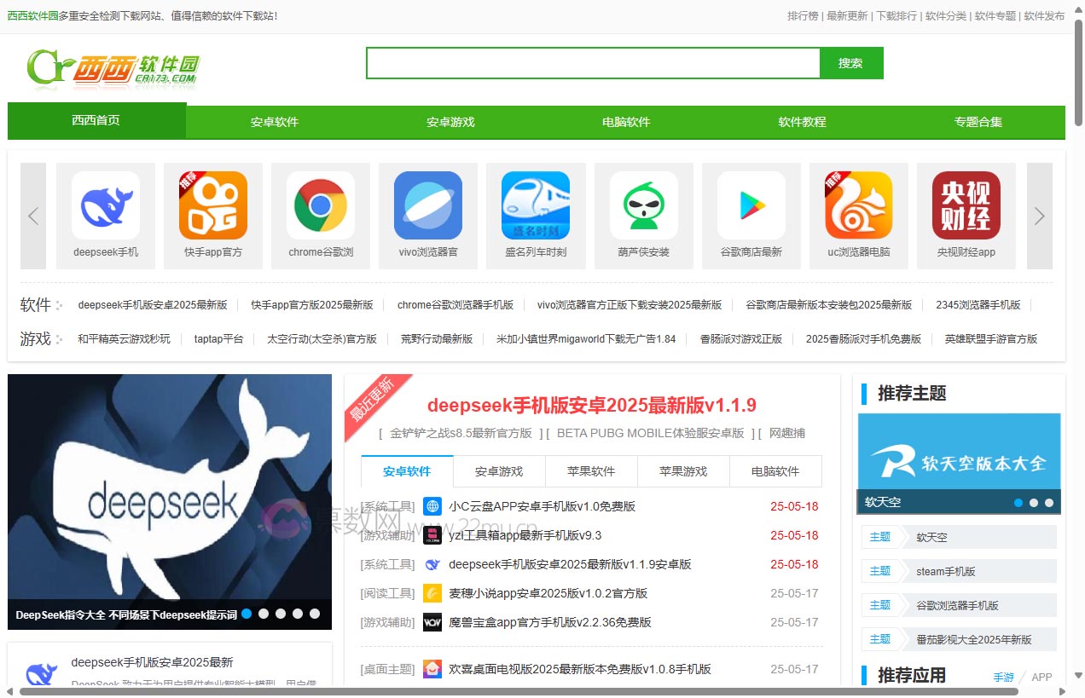Click the deepseek whale icon beside v1.1.9 entry
Screen dimensions: 1085x698
pos(432,564)
